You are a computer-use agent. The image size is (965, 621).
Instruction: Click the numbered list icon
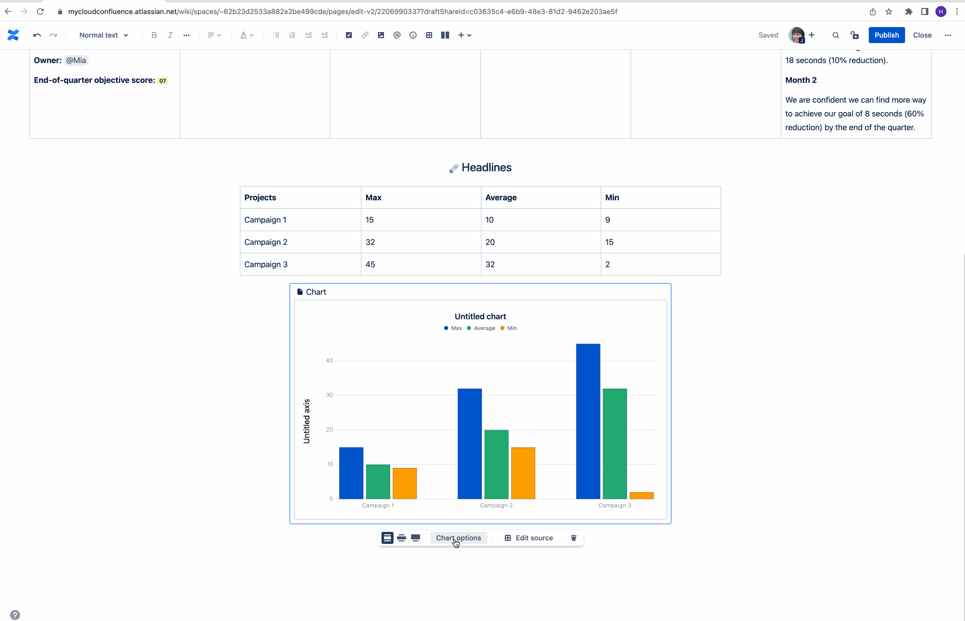(x=292, y=35)
